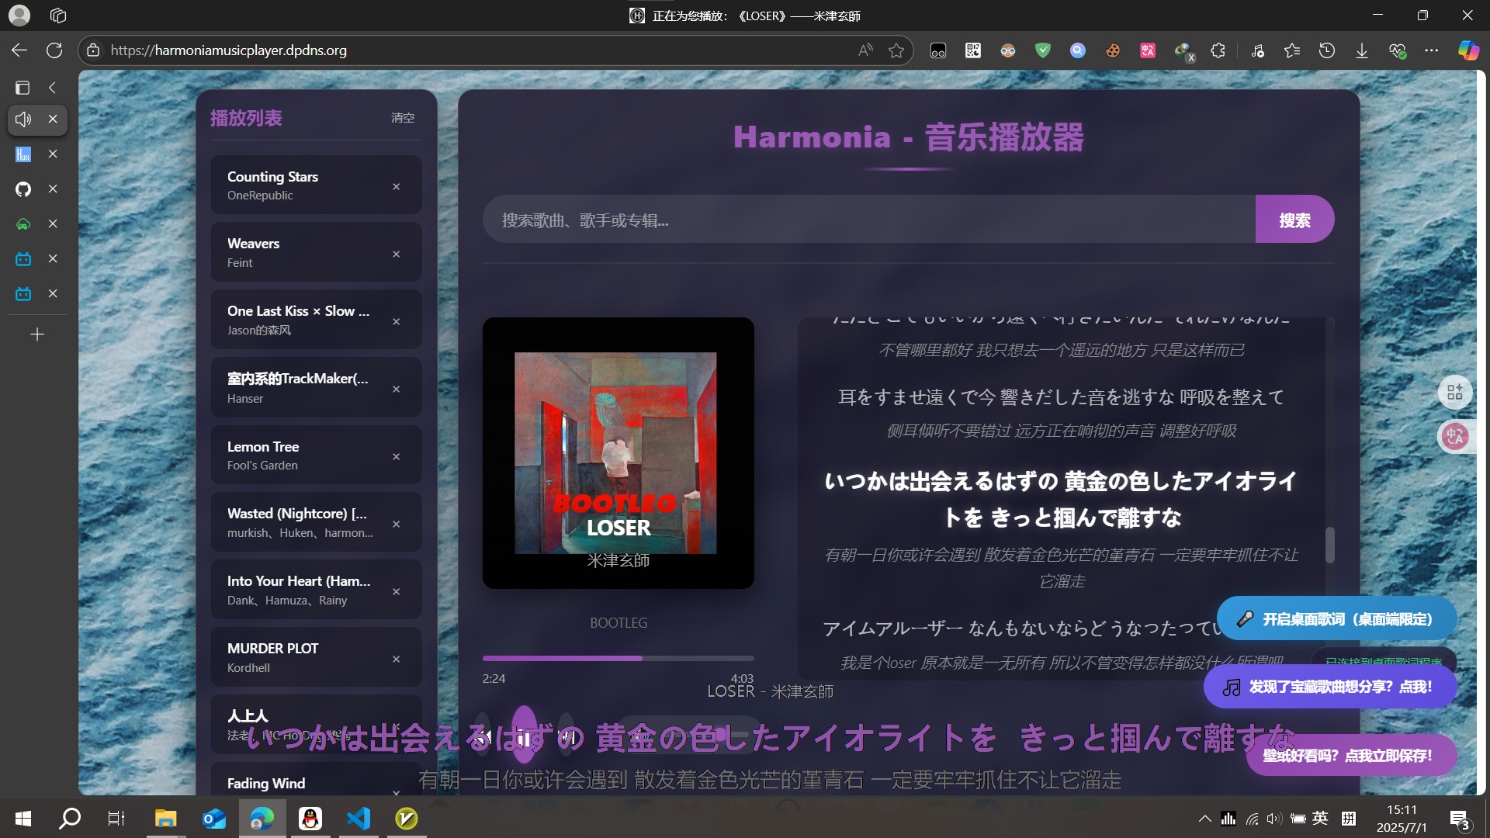Show hidden system tray icons chevron
Viewport: 1490px width, 838px height.
point(1204,818)
